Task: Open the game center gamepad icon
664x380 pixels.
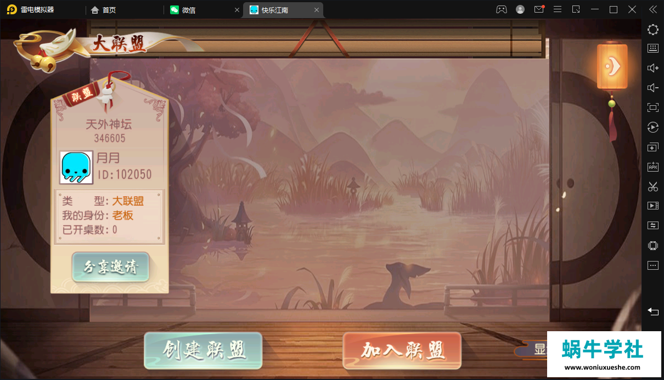Action: coord(501,9)
